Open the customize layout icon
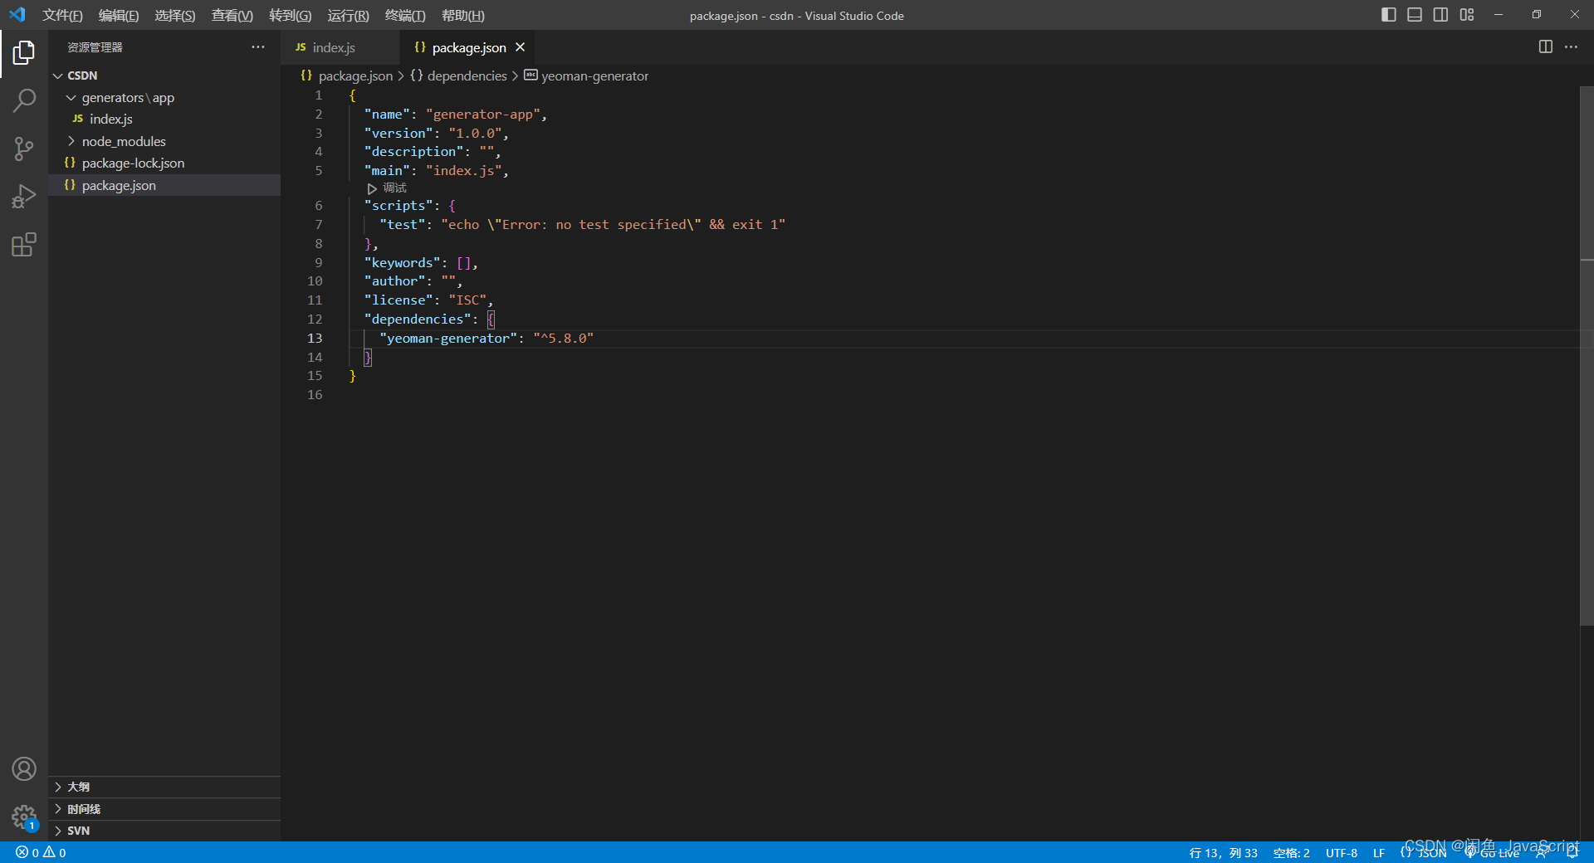 coord(1467,15)
